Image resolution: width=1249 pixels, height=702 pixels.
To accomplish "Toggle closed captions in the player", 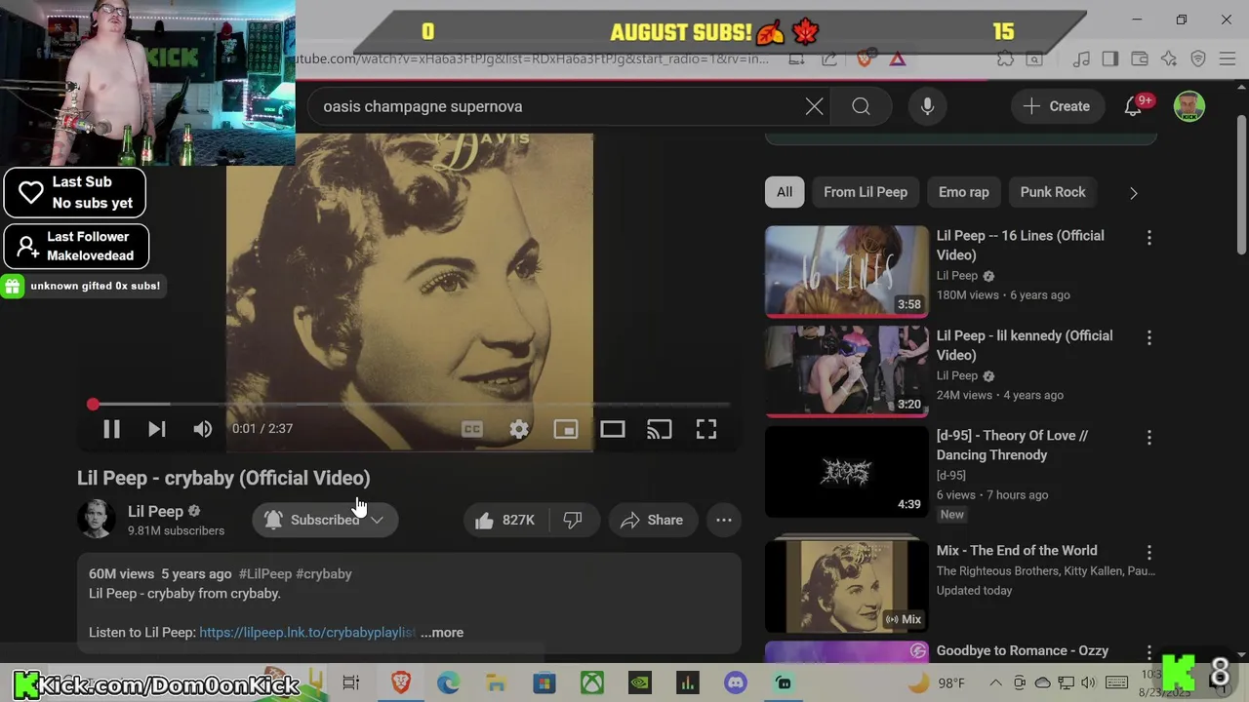I will 472,429.
